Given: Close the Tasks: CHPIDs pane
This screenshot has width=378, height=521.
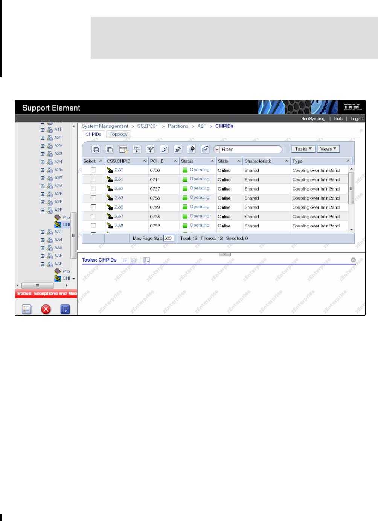Looking at the screenshot, I should 353,260.
